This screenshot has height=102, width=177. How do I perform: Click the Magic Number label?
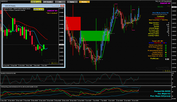[154, 23]
